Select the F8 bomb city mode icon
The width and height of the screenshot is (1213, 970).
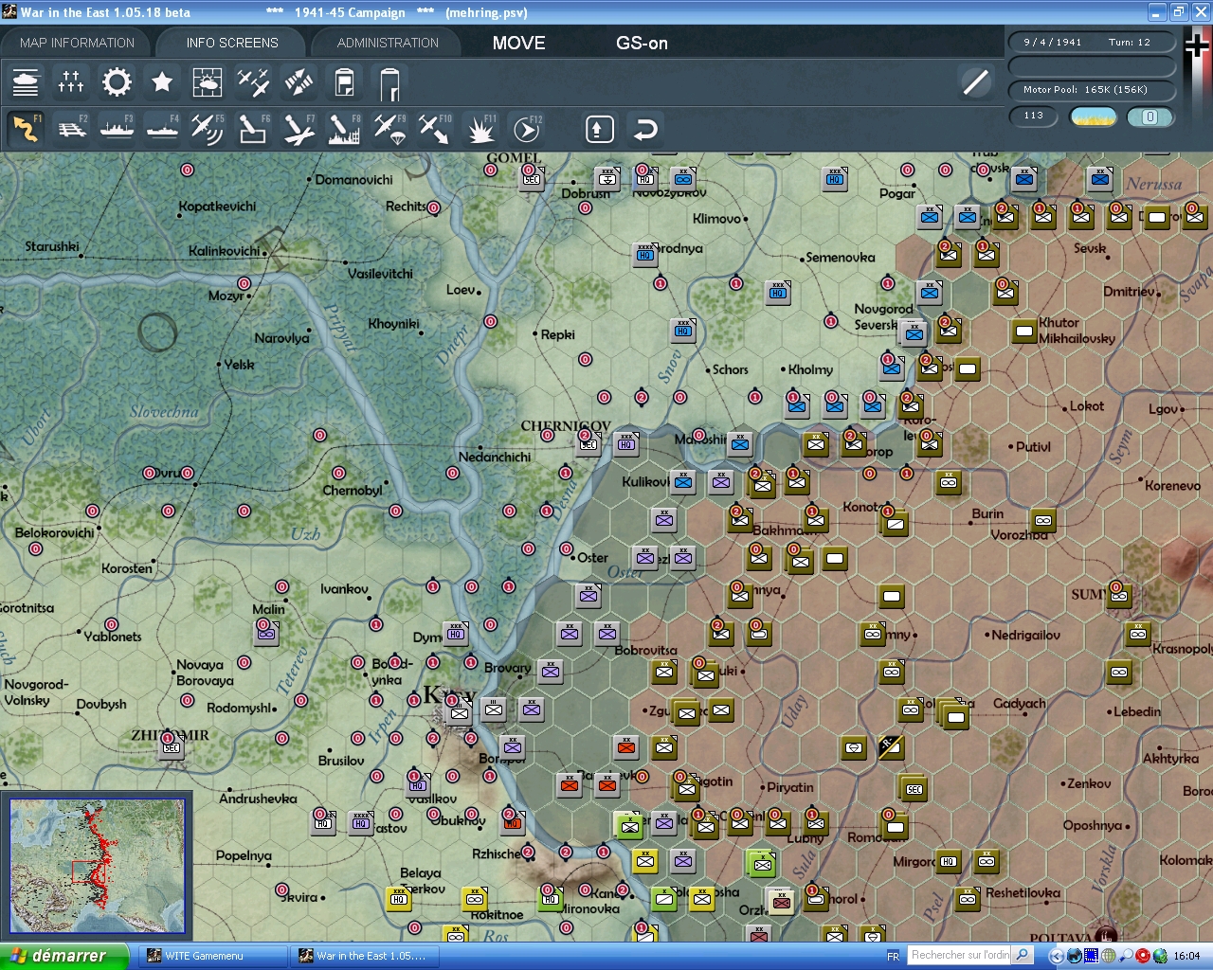tap(344, 129)
